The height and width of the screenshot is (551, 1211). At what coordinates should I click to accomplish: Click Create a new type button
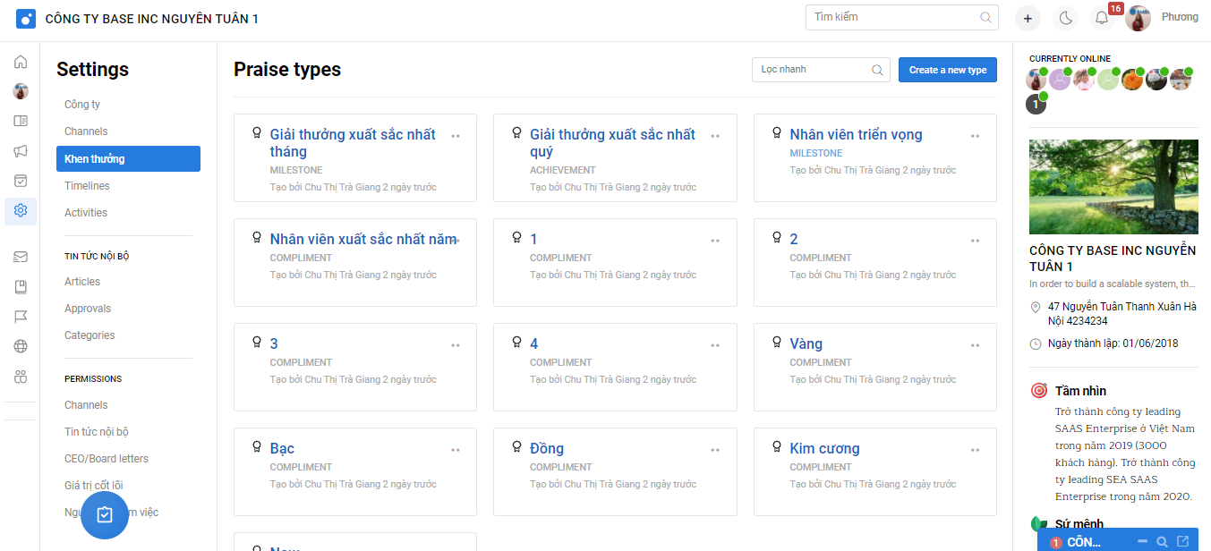[948, 70]
